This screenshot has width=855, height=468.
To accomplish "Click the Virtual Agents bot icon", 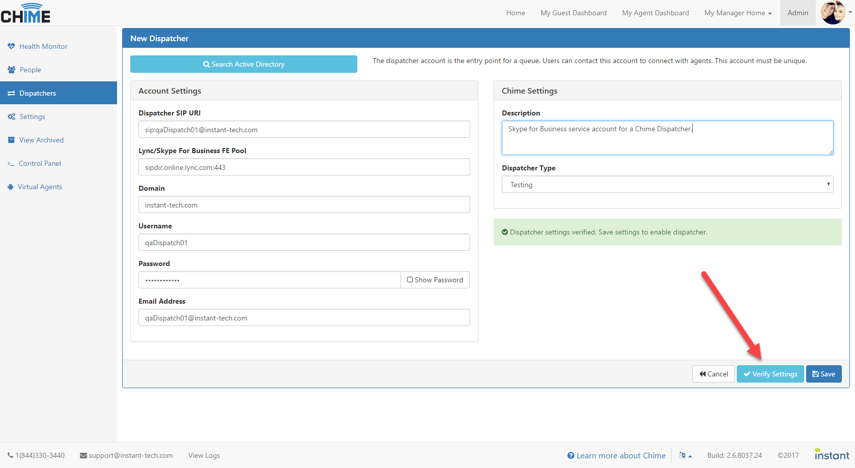I will (x=11, y=187).
